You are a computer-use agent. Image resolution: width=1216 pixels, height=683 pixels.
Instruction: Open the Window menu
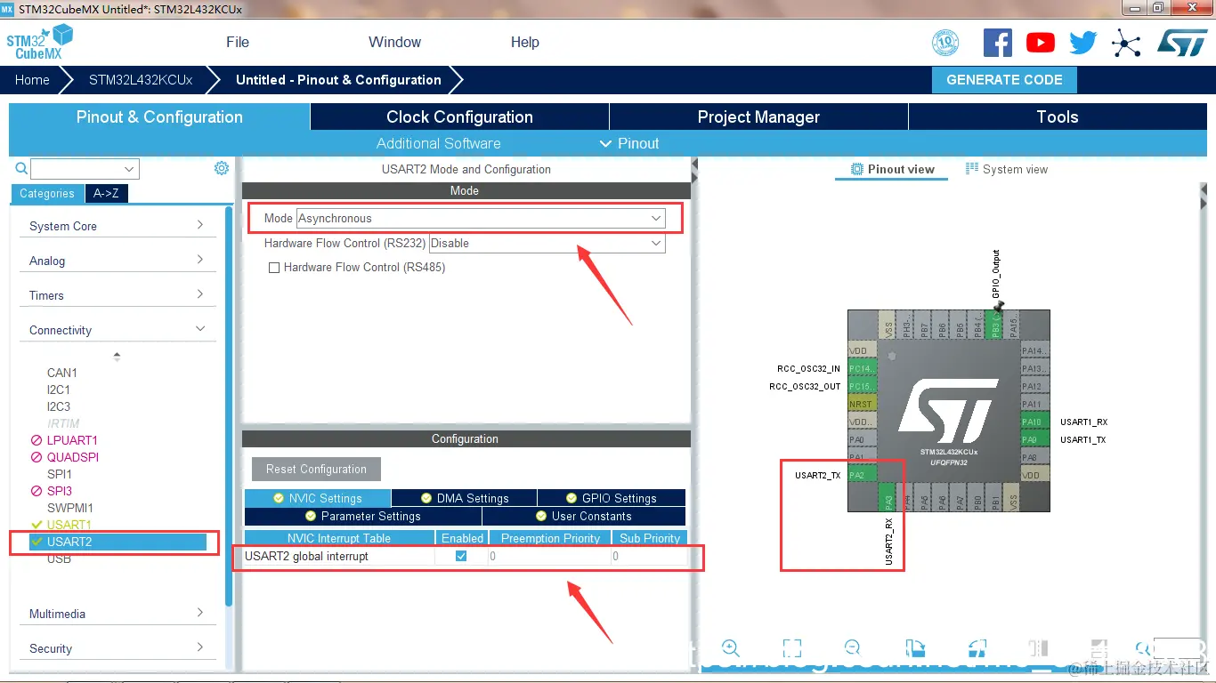pos(394,42)
